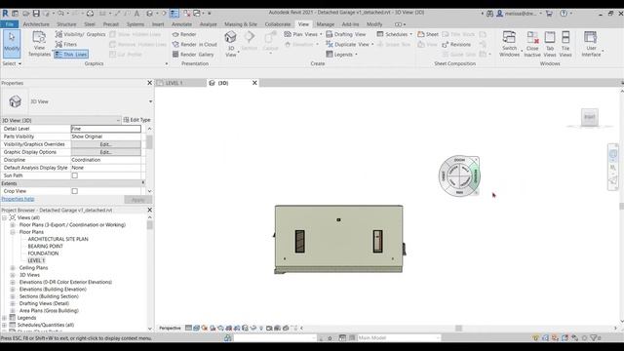Click the ViewCube in 3D view
Screen dimensions: 624x351
tap(589, 117)
